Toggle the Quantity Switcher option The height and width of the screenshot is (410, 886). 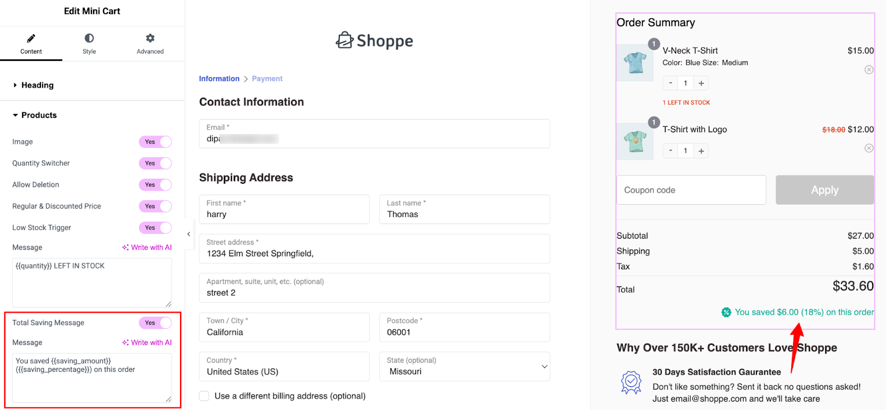pos(155,163)
